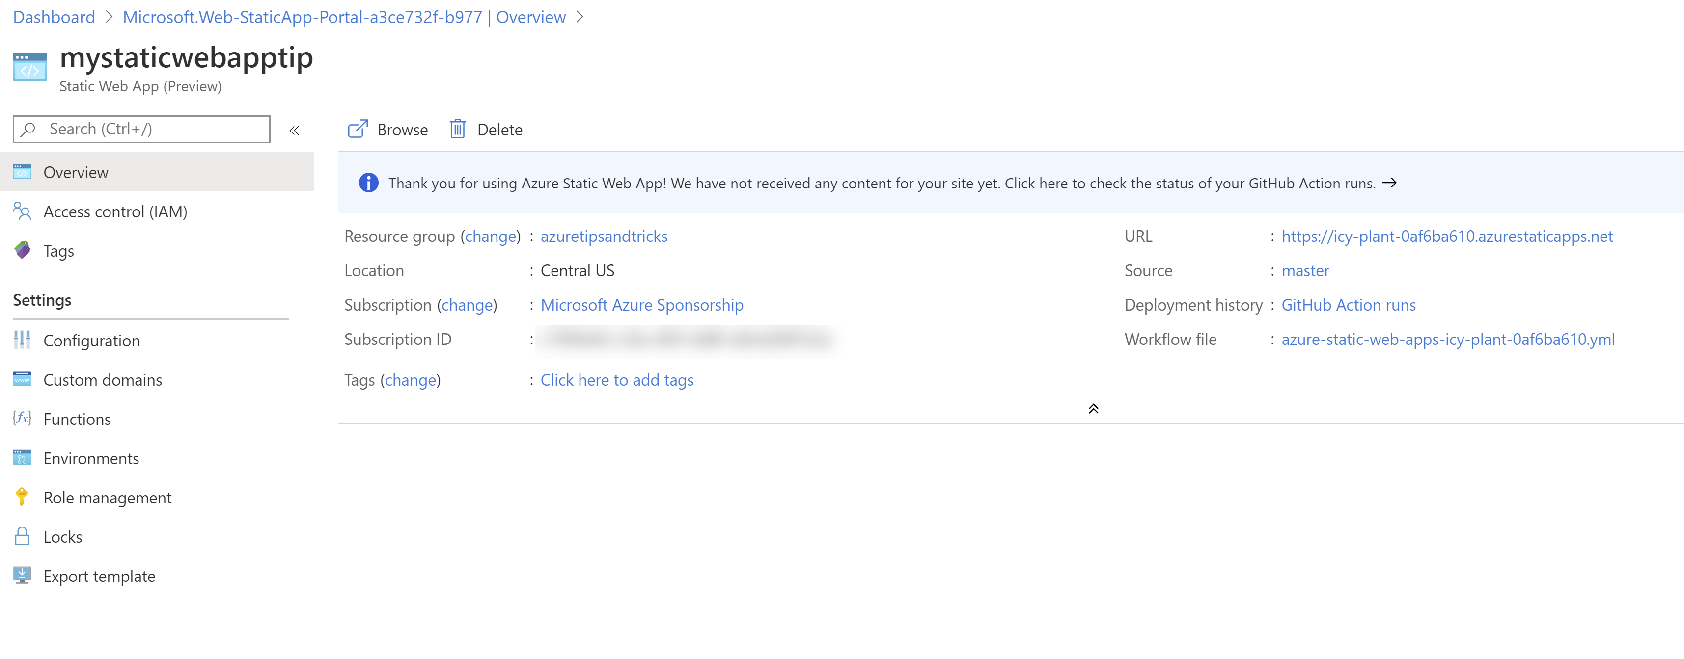This screenshot has height=659, width=1684.
Task: Go to Dashboard breadcrumb
Action: tap(54, 17)
